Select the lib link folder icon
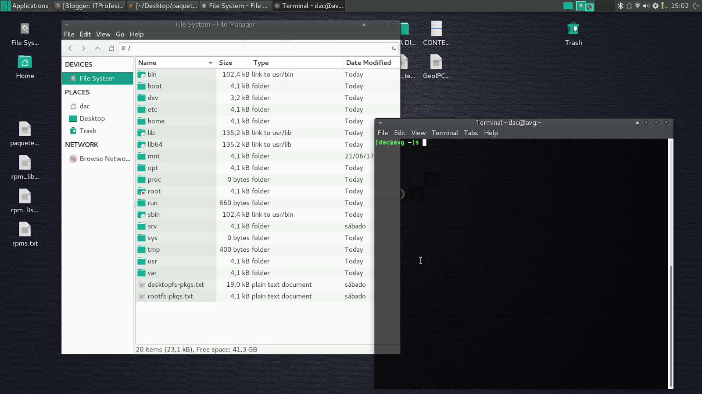 (x=141, y=133)
